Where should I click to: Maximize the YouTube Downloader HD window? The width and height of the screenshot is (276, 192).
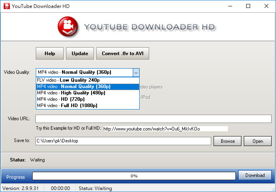[248, 6]
